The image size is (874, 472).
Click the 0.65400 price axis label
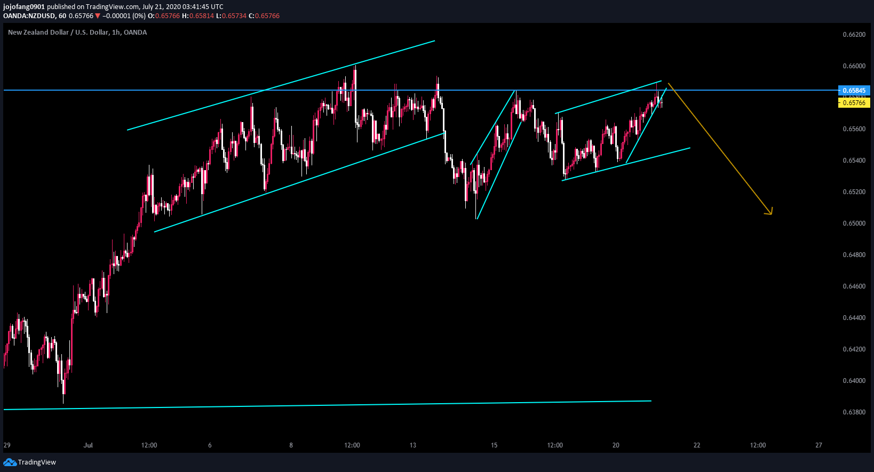(x=854, y=161)
